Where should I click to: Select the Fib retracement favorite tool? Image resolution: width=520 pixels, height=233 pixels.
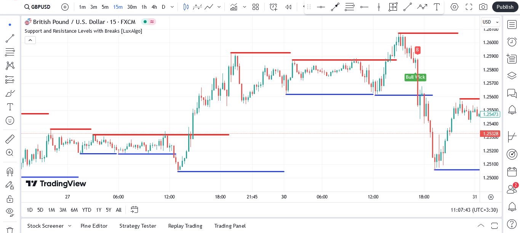(350, 7)
